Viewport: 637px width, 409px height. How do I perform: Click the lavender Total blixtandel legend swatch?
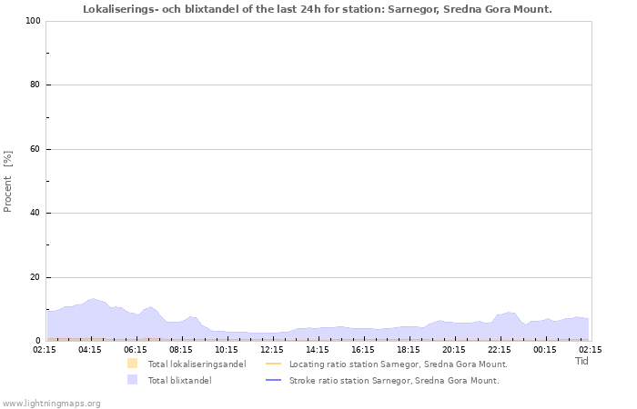pos(133,380)
